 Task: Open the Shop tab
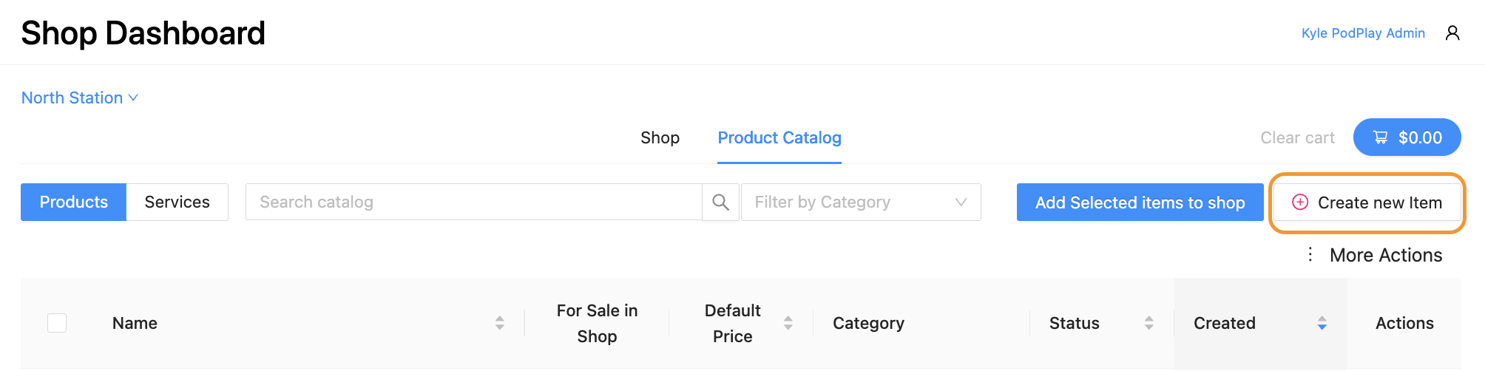[x=660, y=138]
